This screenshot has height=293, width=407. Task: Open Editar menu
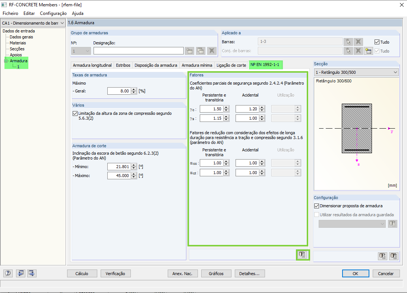(29, 13)
